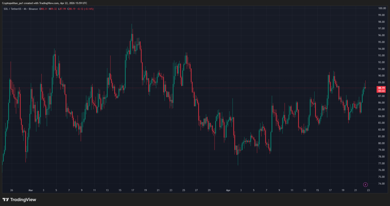Click the 100.00 label on price axis
This screenshot has height=206, width=390.
[x=382, y=8]
